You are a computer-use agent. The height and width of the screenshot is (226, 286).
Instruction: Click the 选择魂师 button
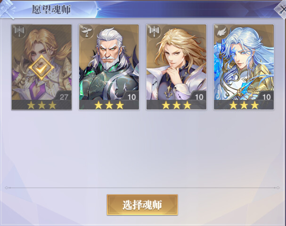[142, 205]
